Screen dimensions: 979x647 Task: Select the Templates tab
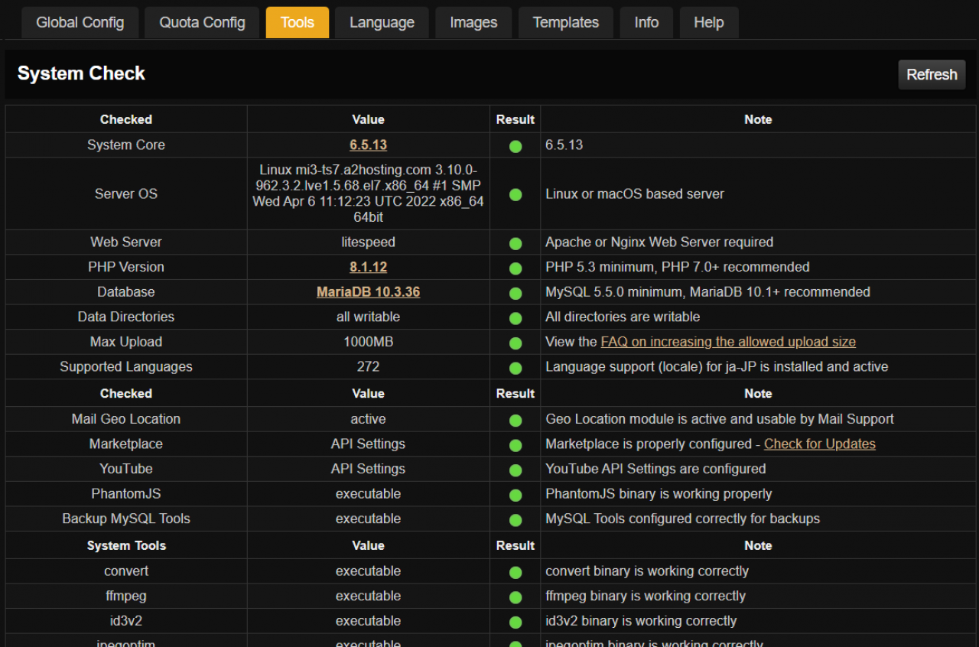click(x=566, y=23)
